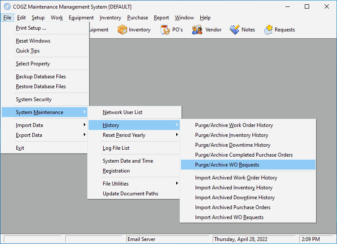Click the date Thursday, April 28, 2022
Image resolution: width=337 pixels, height=244 pixels.
241,239
